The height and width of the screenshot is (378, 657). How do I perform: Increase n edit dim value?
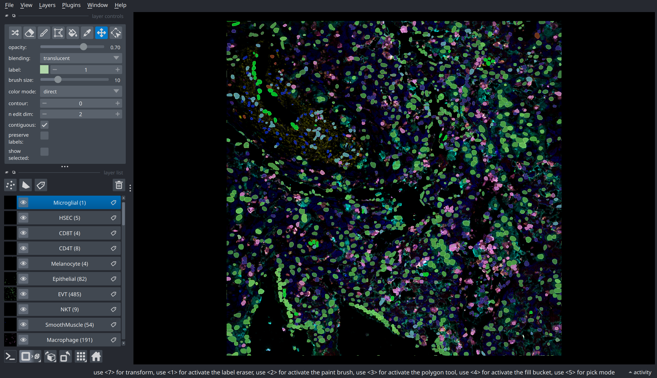[118, 114]
